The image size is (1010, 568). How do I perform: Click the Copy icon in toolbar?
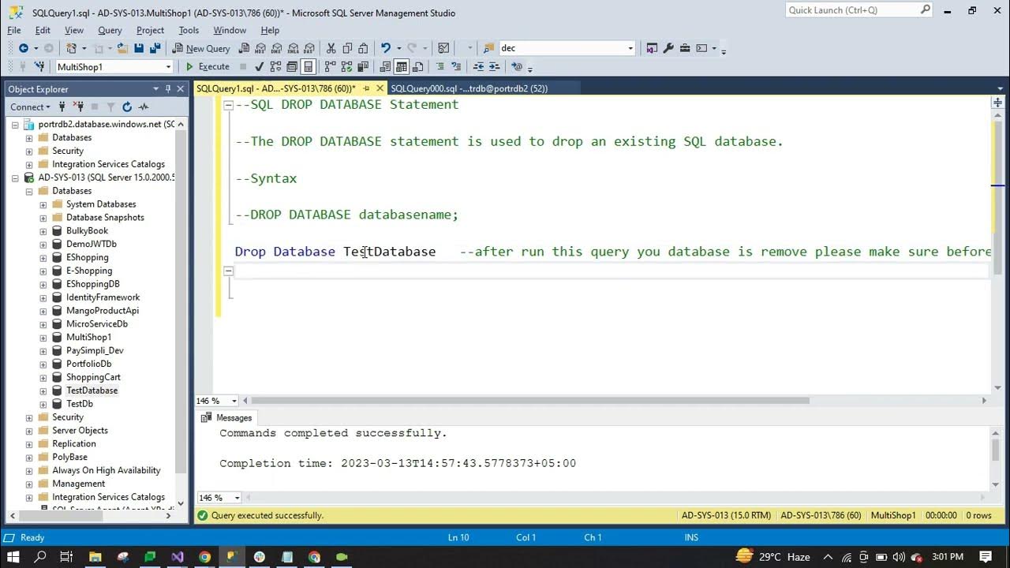(x=347, y=48)
